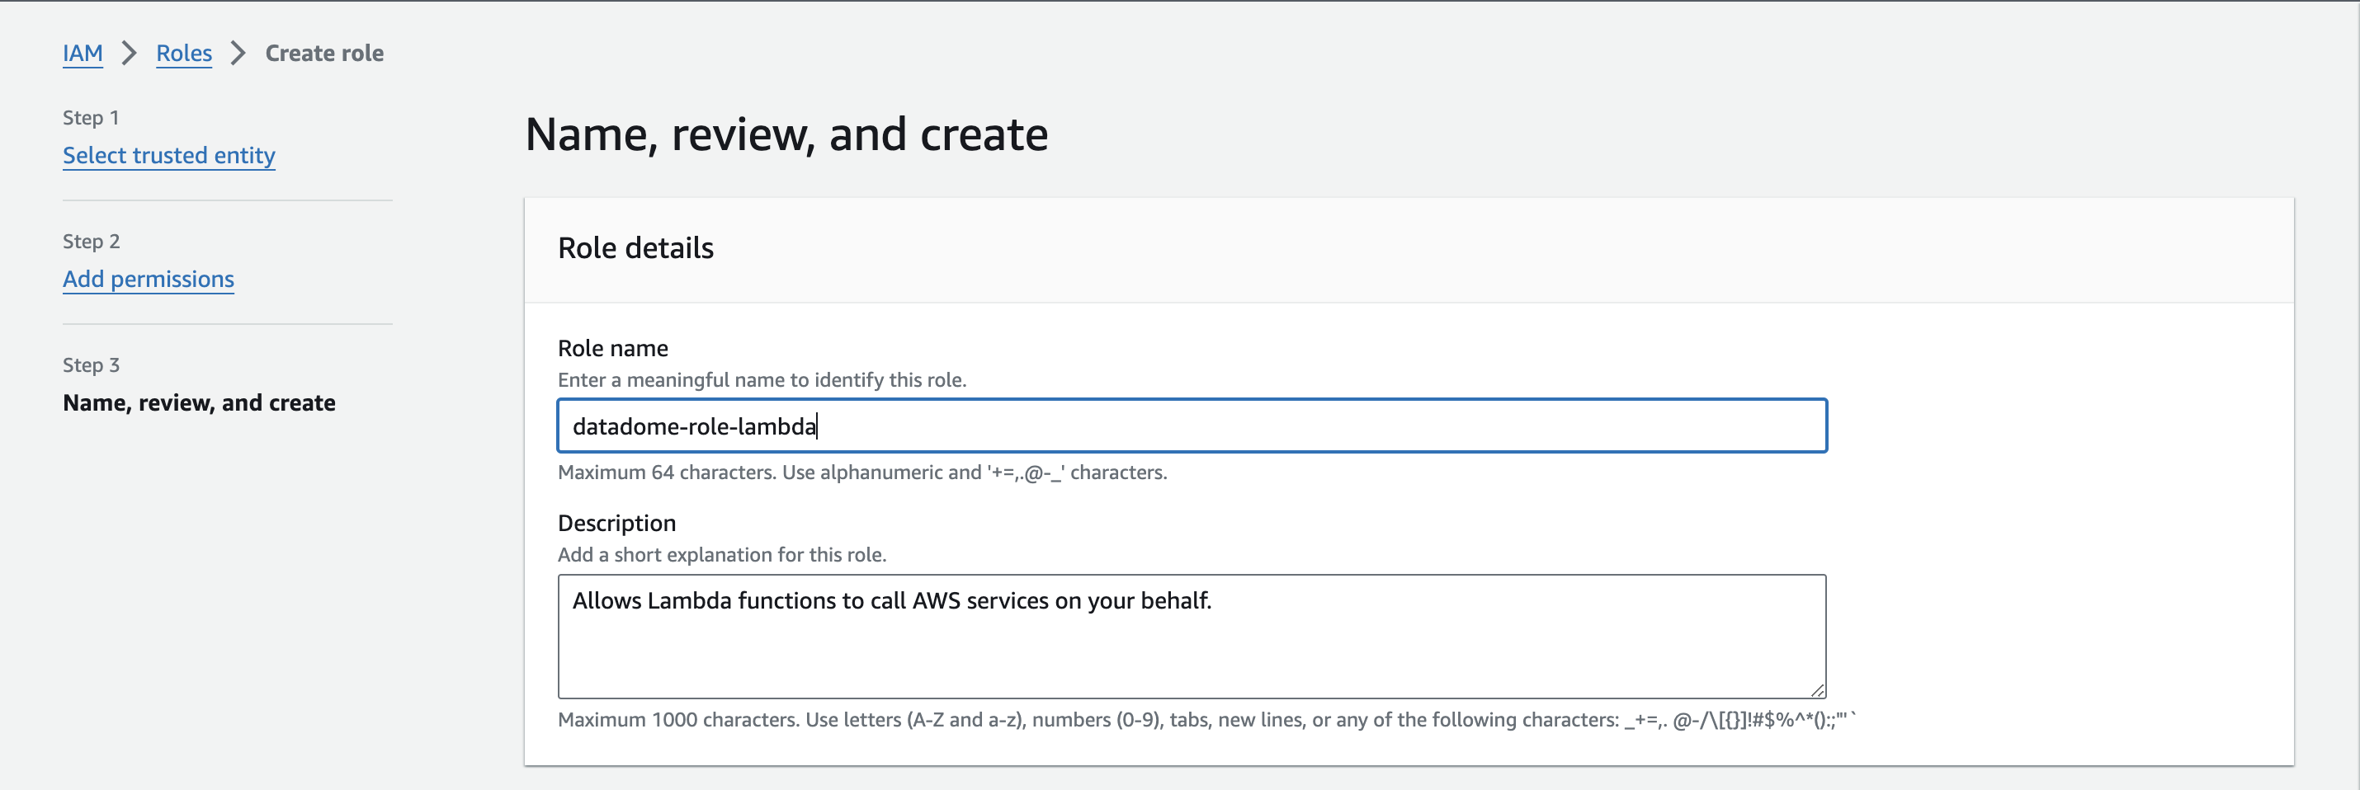Grab the Description textarea resize handle

(x=1818, y=690)
